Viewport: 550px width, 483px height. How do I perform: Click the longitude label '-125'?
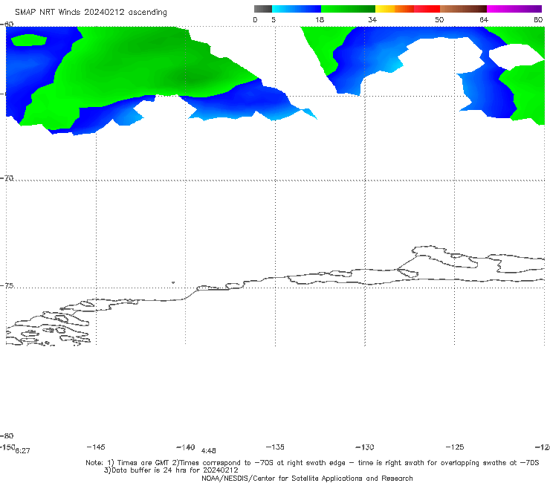point(455,447)
